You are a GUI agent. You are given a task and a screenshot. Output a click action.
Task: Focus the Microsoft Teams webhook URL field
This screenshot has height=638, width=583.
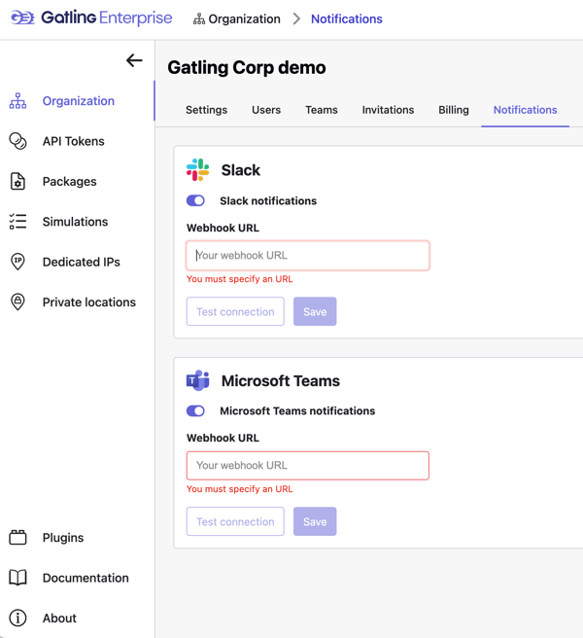tap(308, 466)
